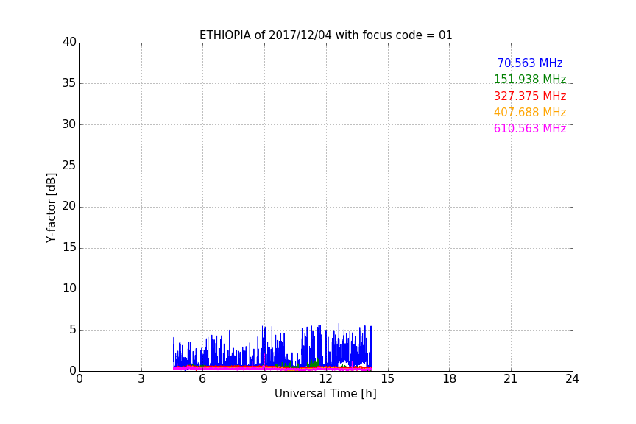Click the green trace bump near 11.5 h
Image resolution: width=636 pixels, height=424 pixels.
pyautogui.click(x=314, y=363)
